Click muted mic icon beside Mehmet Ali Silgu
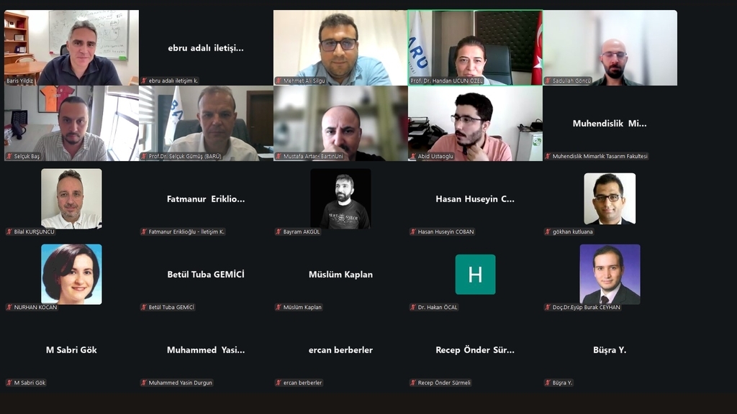Screen dimensions: 737x414 point(279,80)
